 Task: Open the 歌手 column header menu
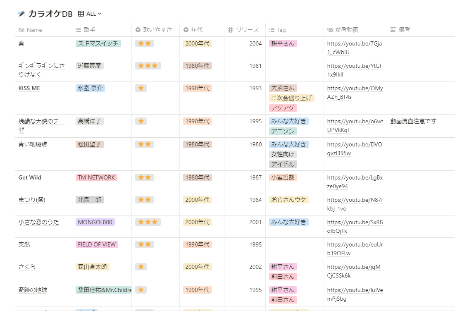(x=102, y=30)
